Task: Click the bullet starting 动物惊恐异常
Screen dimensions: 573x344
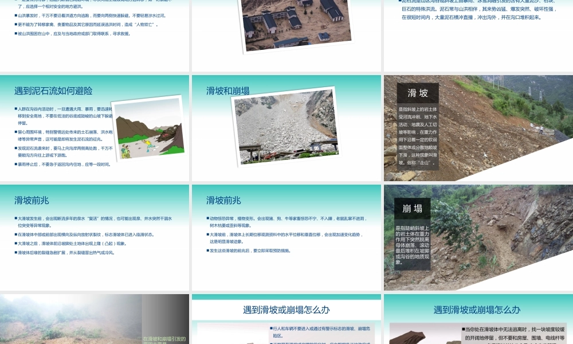Action: pos(287,222)
